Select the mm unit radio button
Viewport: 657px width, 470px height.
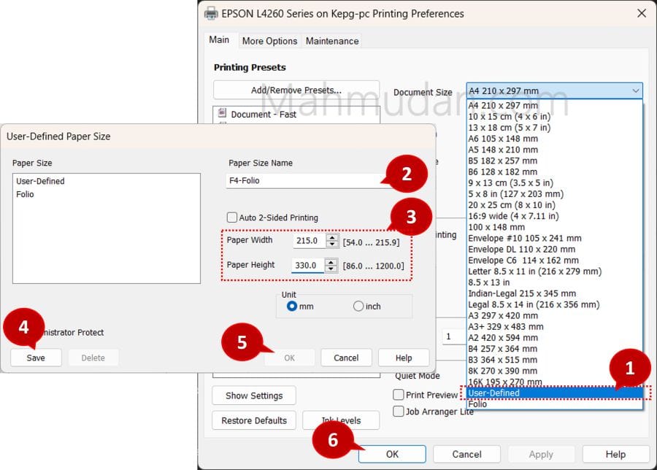[292, 307]
